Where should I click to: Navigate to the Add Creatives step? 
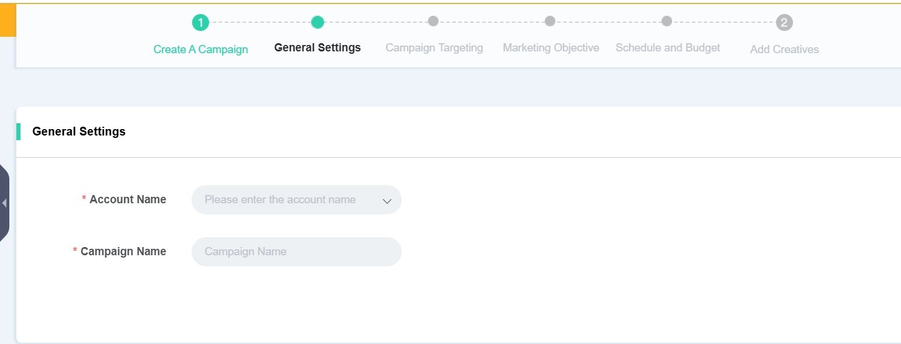tap(784, 50)
